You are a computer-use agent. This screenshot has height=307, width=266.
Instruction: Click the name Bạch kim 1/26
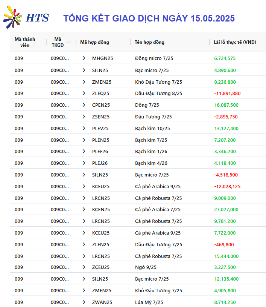[x=151, y=152]
